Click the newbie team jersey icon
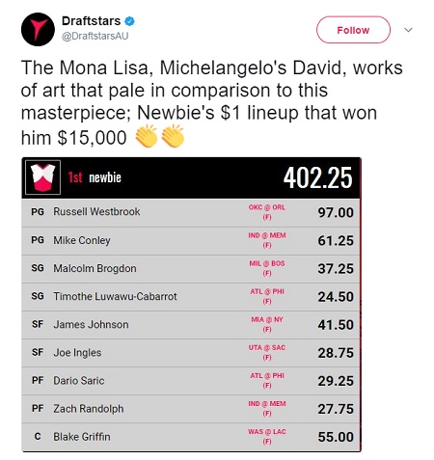The height and width of the screenshot is (460, 434). 42,177
